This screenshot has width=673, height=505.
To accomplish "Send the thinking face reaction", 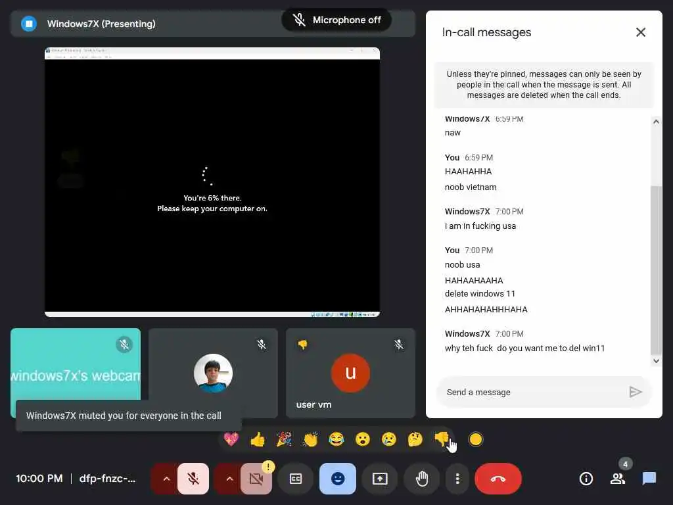I will click(415, 439).
